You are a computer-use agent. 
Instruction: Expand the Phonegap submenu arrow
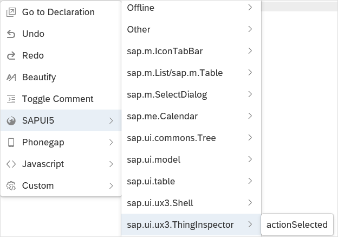pyautogui.click(x=110, y=142)
